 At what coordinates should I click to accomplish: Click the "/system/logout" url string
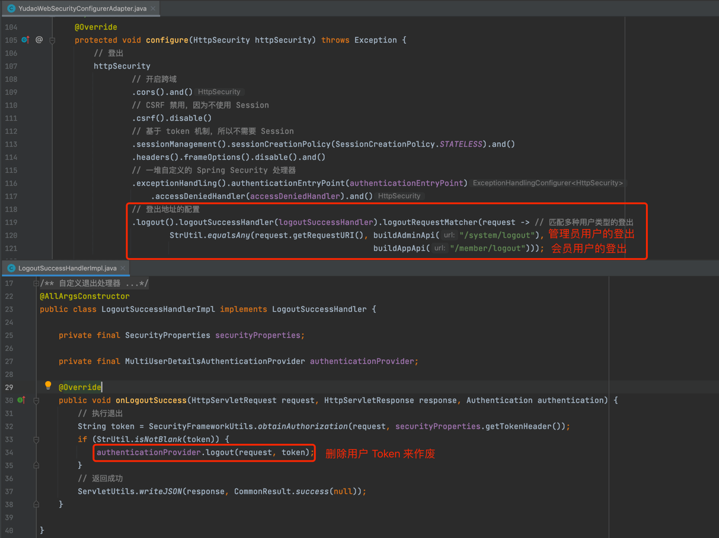tap(497, 236)
